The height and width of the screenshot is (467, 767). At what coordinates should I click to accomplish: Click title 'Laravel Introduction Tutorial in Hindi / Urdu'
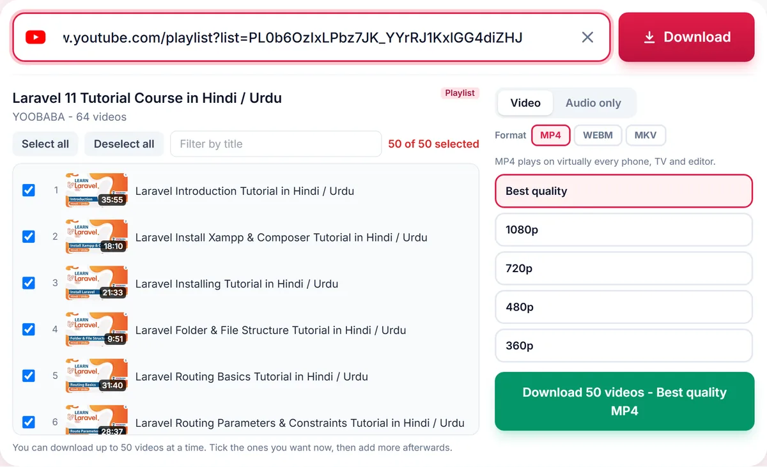pyautogui.click(x=245, y=191)
